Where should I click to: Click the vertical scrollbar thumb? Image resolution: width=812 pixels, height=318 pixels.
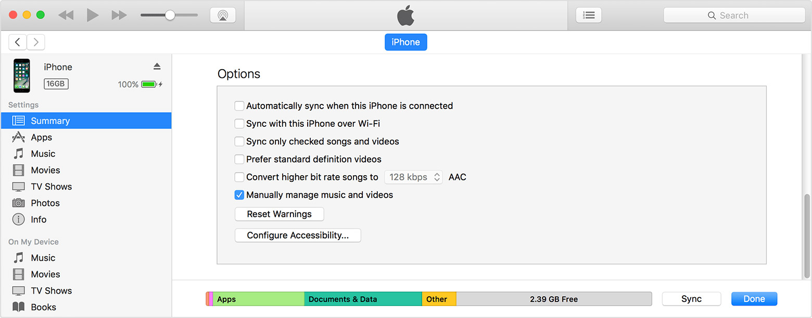pyautogui.click(x=807, y=236)
